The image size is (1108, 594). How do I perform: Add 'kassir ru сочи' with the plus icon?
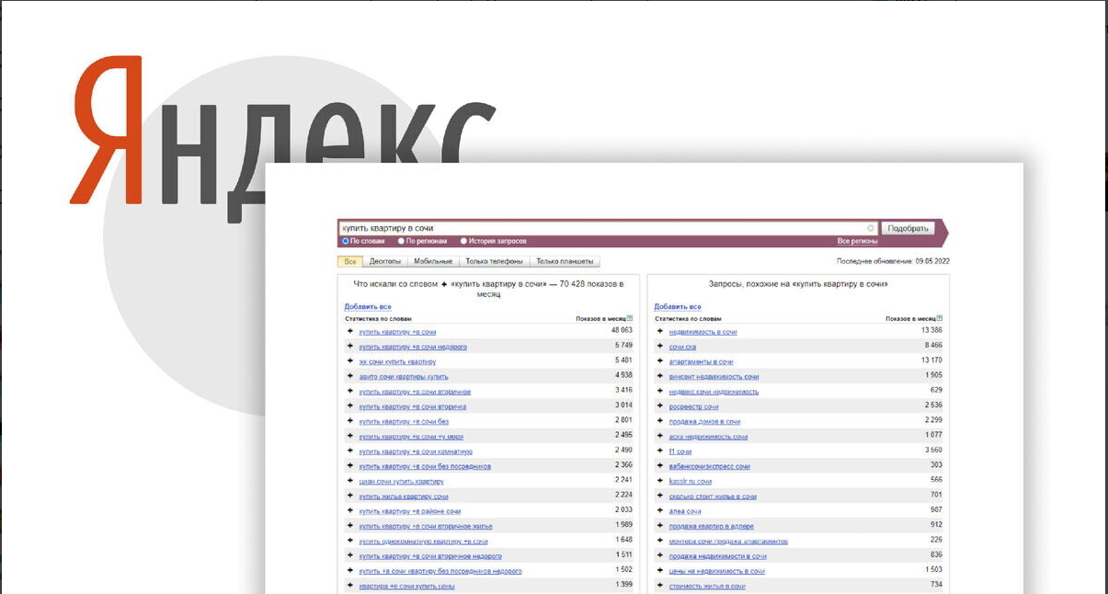point(660,481)
